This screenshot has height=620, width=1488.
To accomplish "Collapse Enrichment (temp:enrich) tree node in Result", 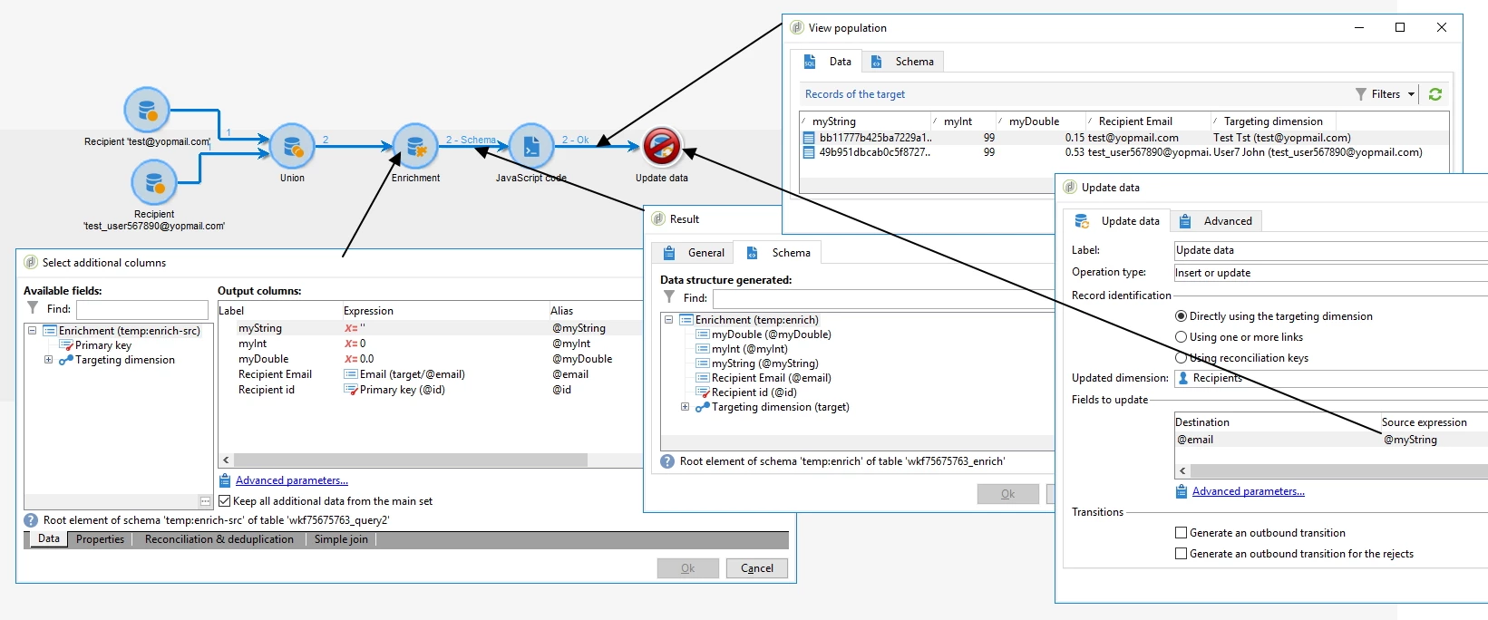I will 669,320.
